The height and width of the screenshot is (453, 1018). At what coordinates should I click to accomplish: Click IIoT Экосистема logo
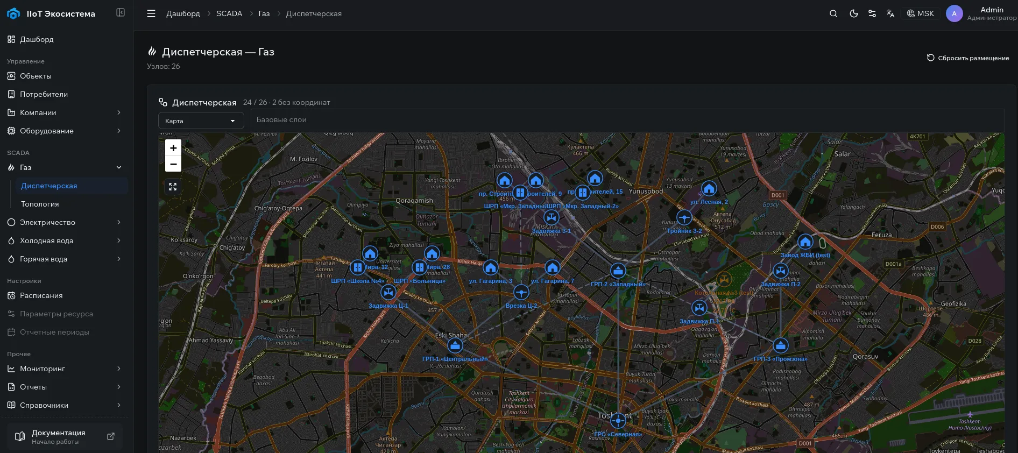pyautogui.click(x=51, y=13)
